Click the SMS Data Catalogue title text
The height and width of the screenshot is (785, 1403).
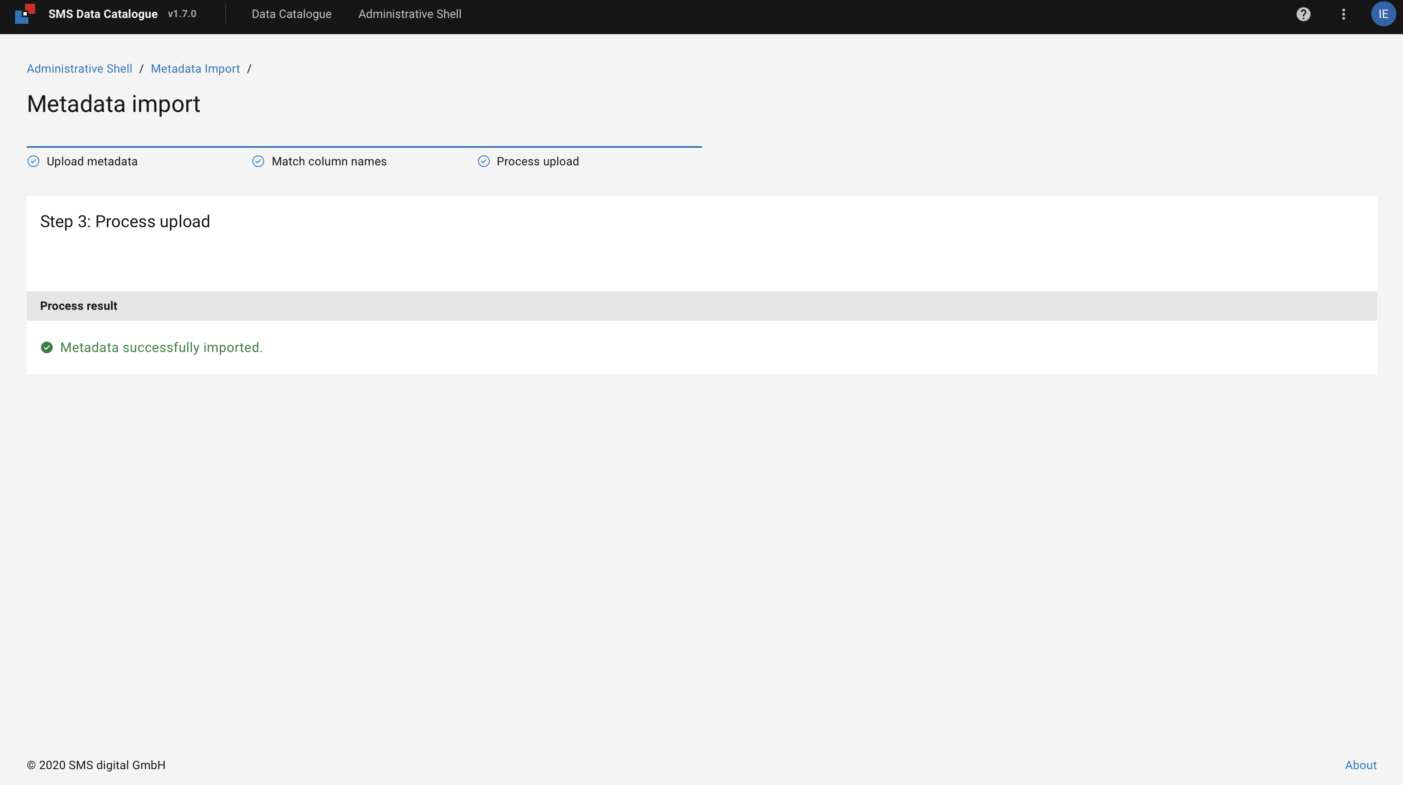(x=103, y=14)
